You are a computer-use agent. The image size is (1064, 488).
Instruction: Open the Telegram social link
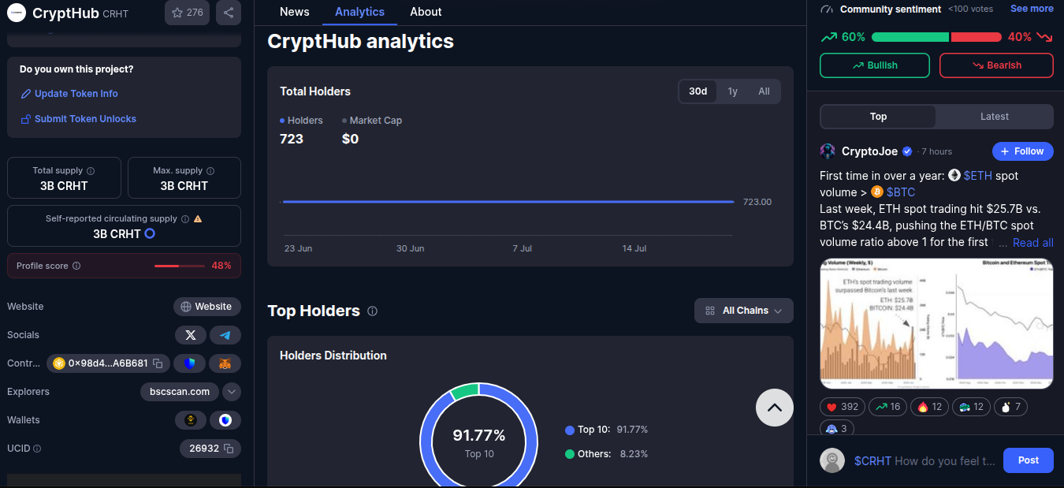[225, 335]
